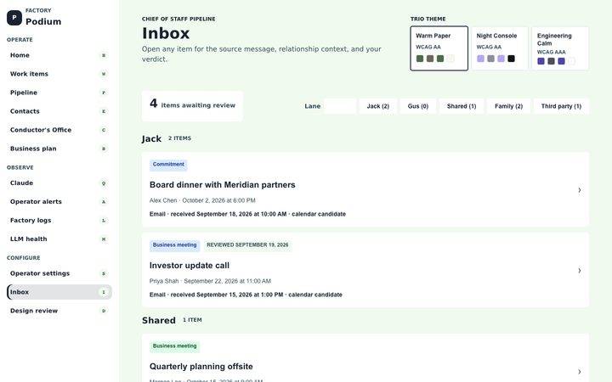This screenshot has width=612, height=382.
Task: Open Investor update call via its chevron arrow
Action: coord(579,271)
